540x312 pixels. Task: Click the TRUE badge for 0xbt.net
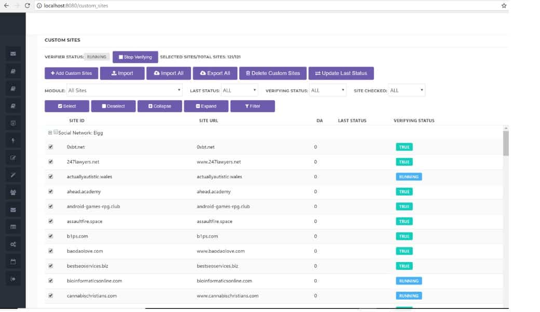pos(404,147)
